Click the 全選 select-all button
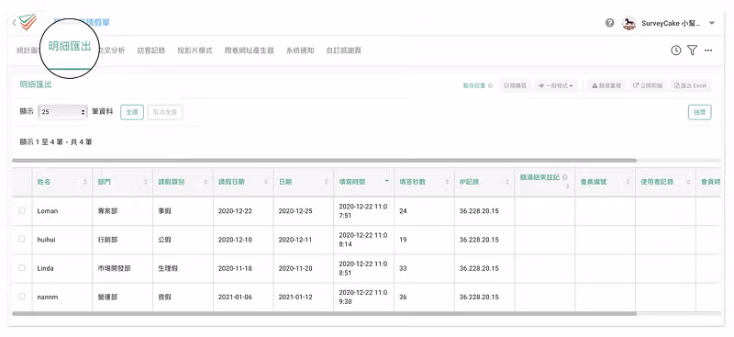This screenshot has width=734, height=337. click(132, 112)
